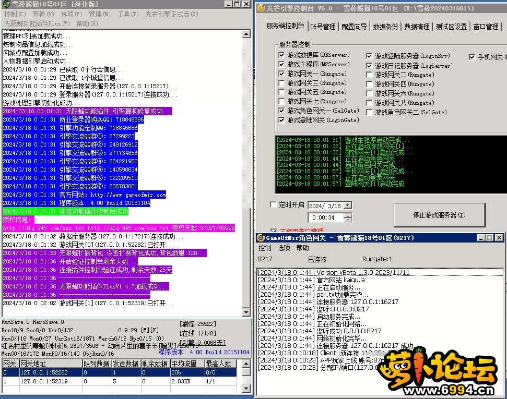Viewport: 507px width, 399px height.
Task: Enable 游戏网关五 (Rungate)
Action: tap(281, 92)
